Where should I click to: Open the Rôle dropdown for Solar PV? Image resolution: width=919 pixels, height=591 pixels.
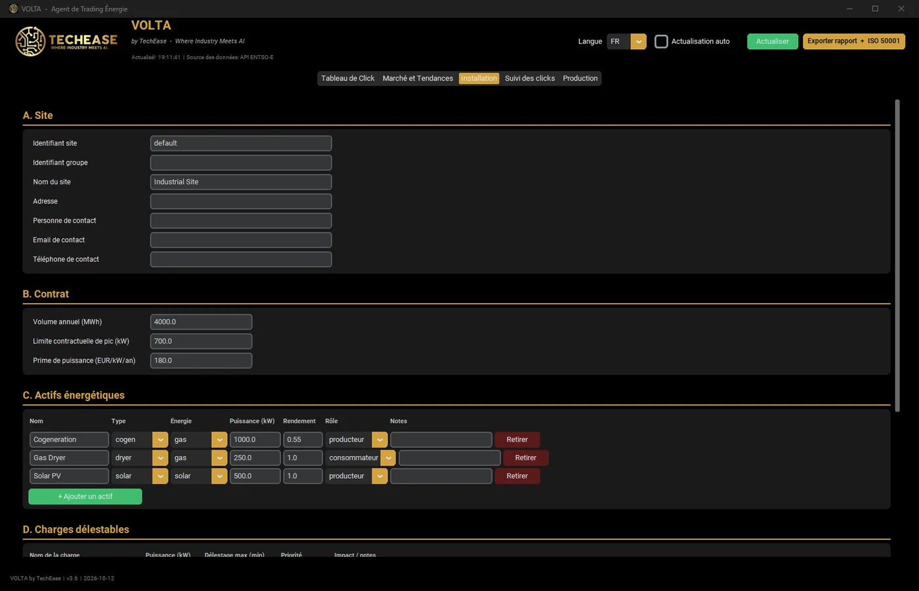pos(356,476)
